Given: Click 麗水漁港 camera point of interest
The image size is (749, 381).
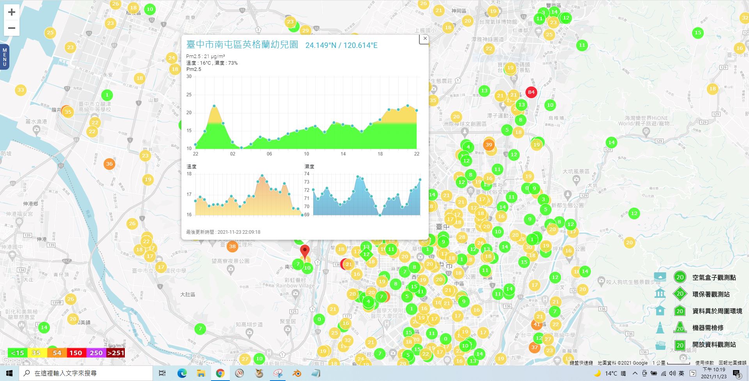Looking at the screenshot, I should pyautogui.click(x=36, y=129).
